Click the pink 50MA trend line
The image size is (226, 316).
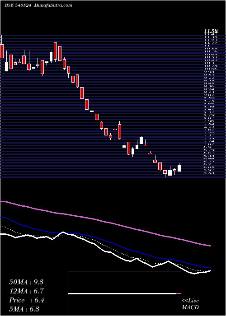105,222
